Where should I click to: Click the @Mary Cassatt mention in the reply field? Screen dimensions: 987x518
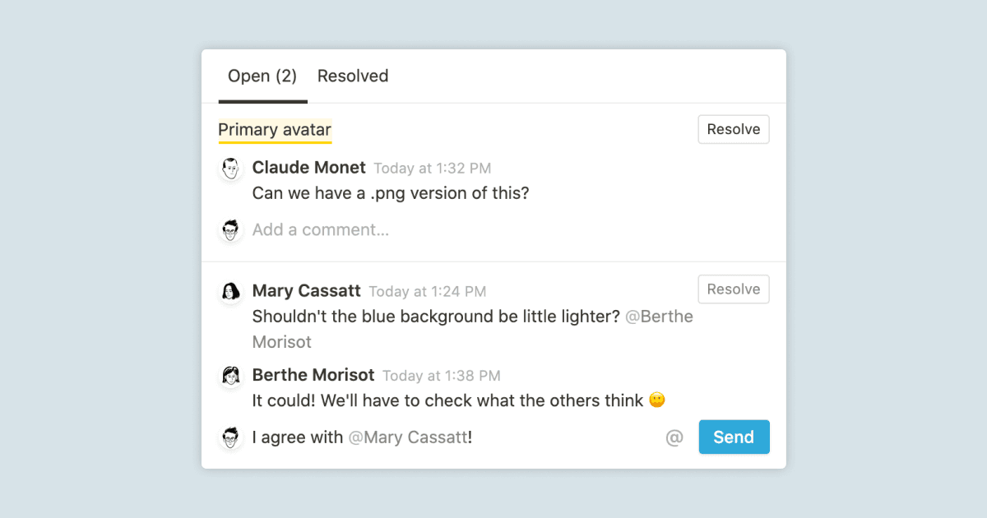408,437
